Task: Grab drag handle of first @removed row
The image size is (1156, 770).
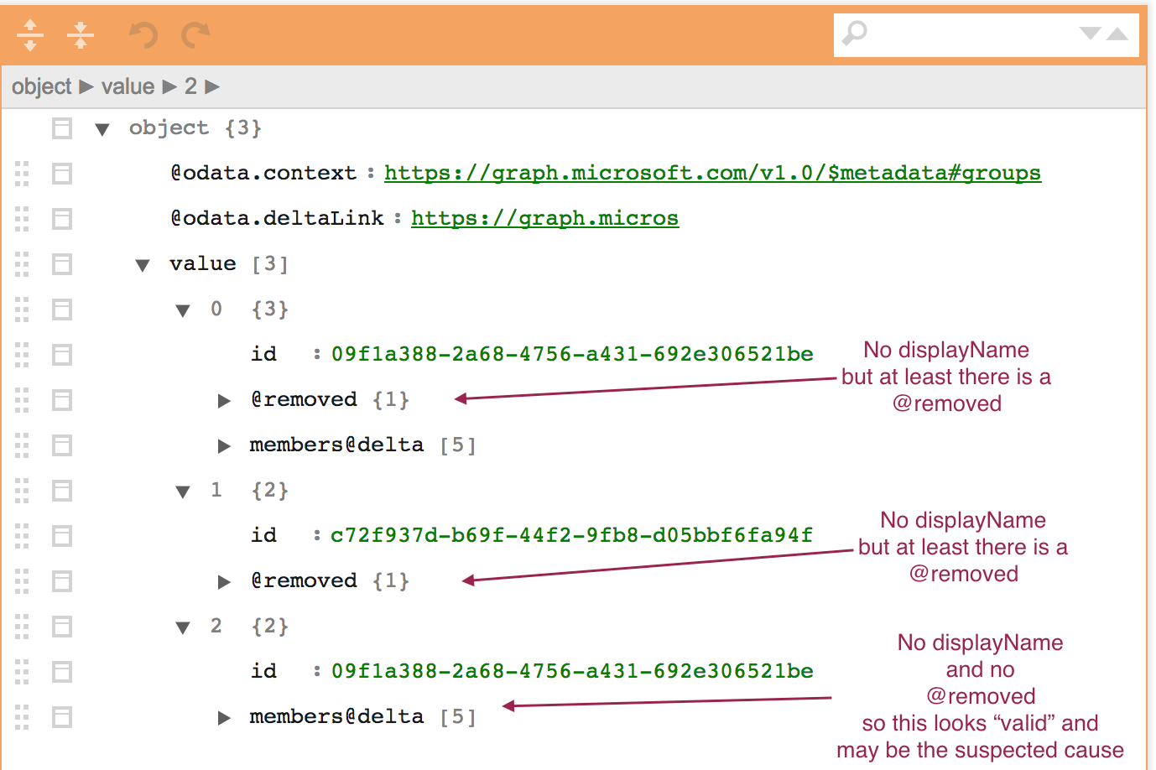Action: [x=22, y=400]
